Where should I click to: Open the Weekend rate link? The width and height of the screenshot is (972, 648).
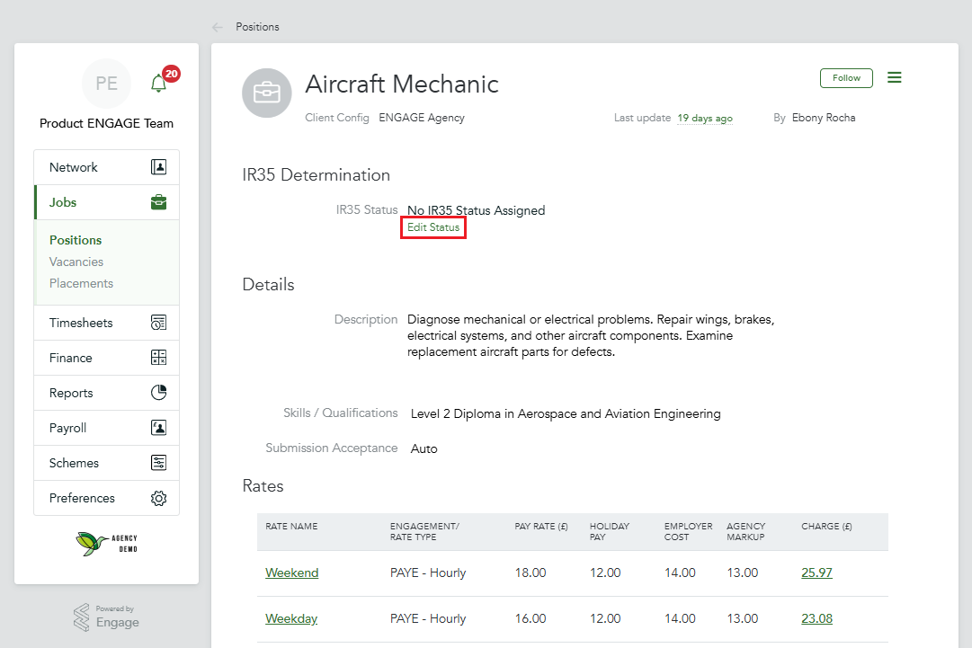[292, 573]
